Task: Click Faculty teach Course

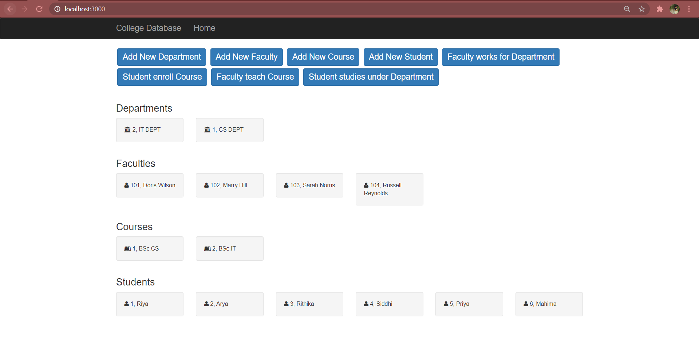Action: click(x=255, y=77)
